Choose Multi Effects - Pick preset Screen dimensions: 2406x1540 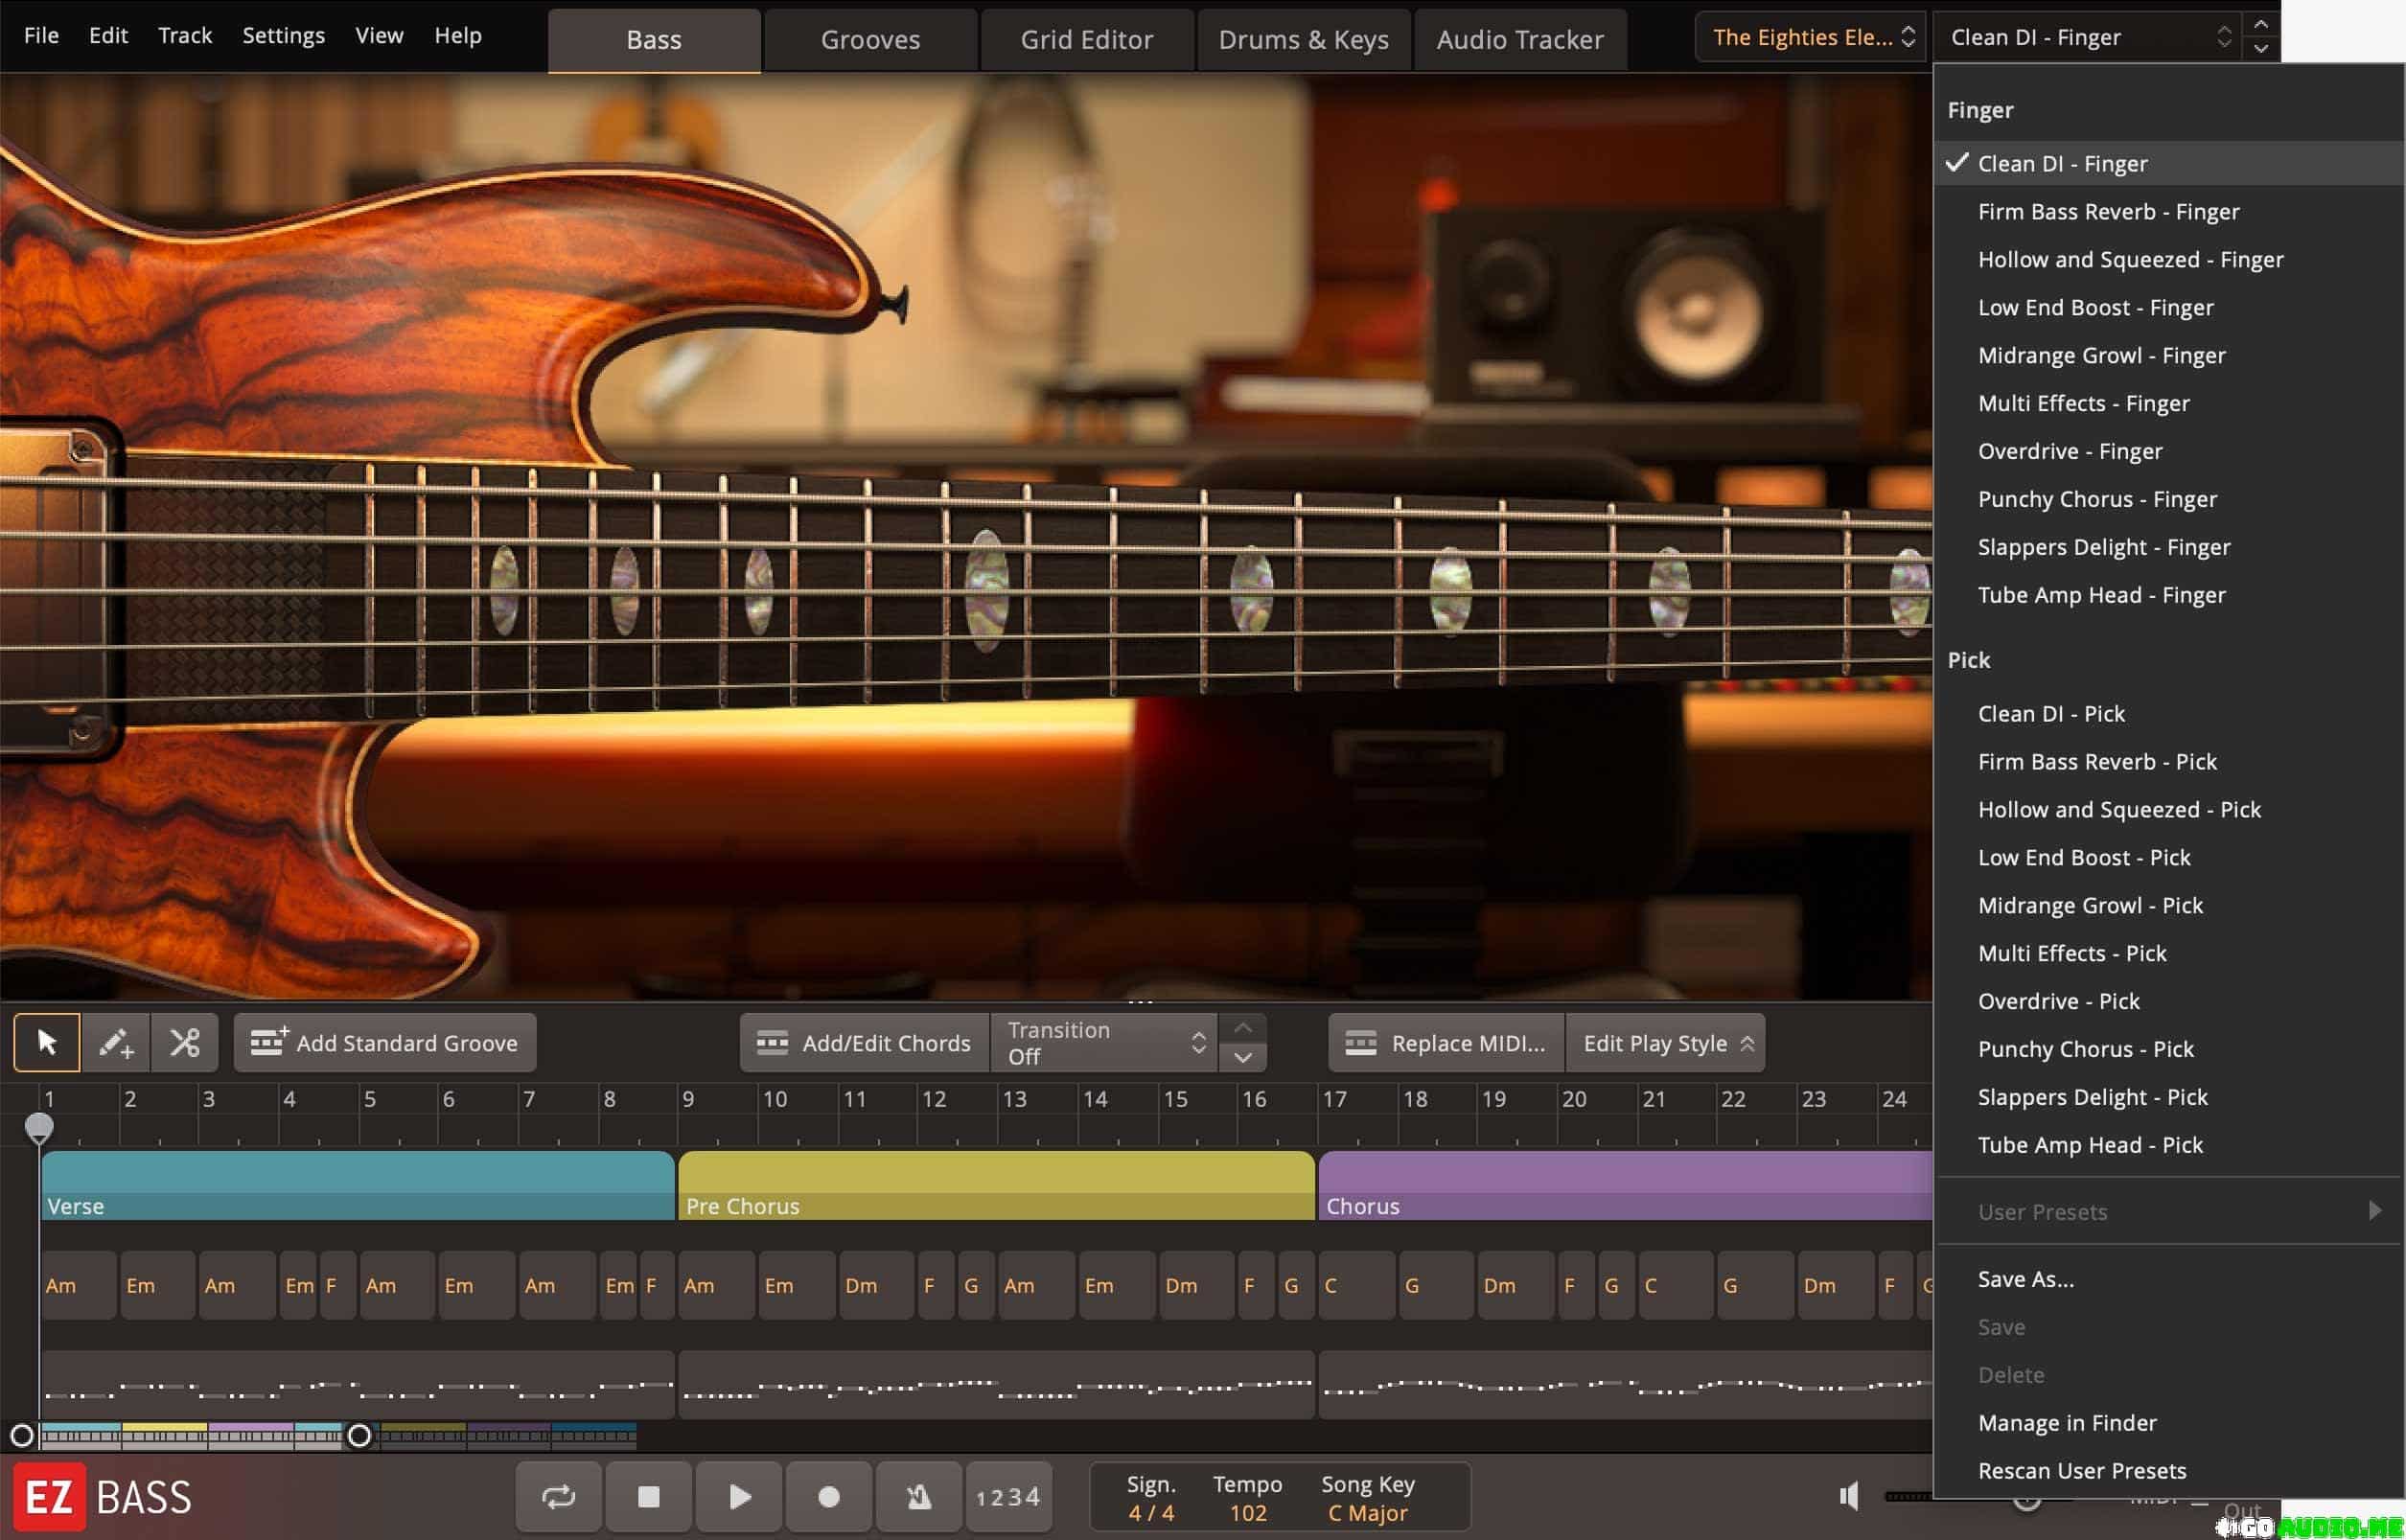[2168, 953]
